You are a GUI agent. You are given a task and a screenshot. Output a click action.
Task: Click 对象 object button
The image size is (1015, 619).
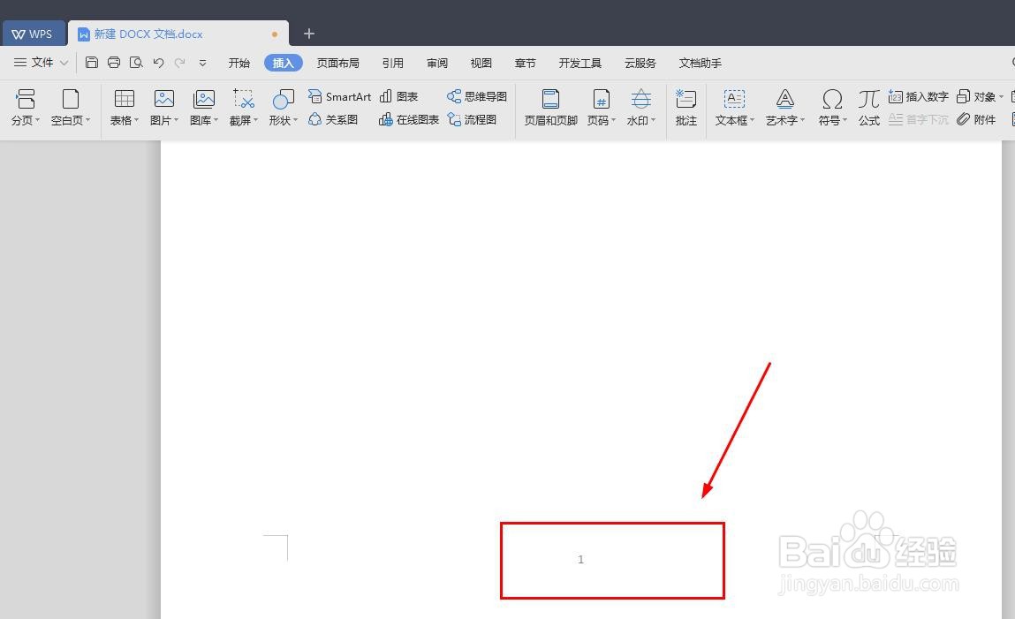click(x=980, y=96)
